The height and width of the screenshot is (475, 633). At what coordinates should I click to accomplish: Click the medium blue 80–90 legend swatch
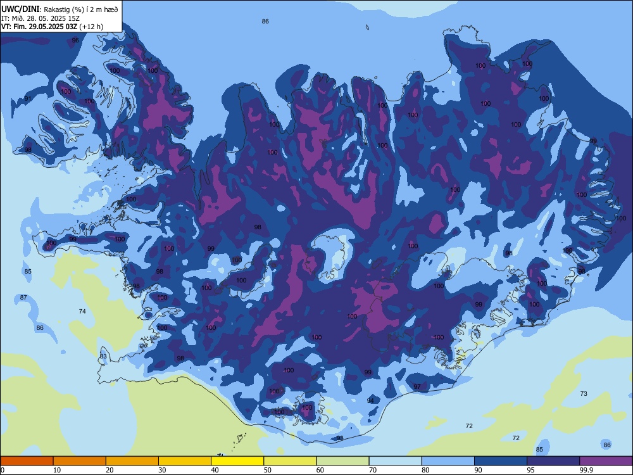click(448, 461)
